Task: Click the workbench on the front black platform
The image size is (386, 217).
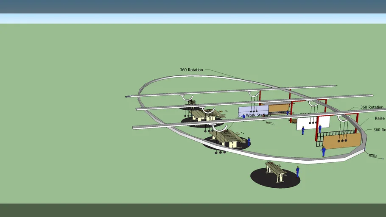Action: pos(276,170)
